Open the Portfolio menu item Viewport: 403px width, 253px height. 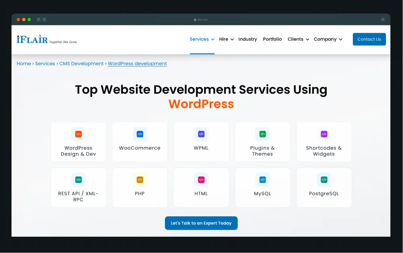272,39
